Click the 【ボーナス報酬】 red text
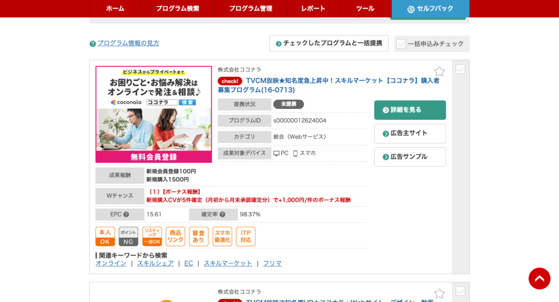The width and height of the screenshot is (559, 302). (x=181, y=192)
